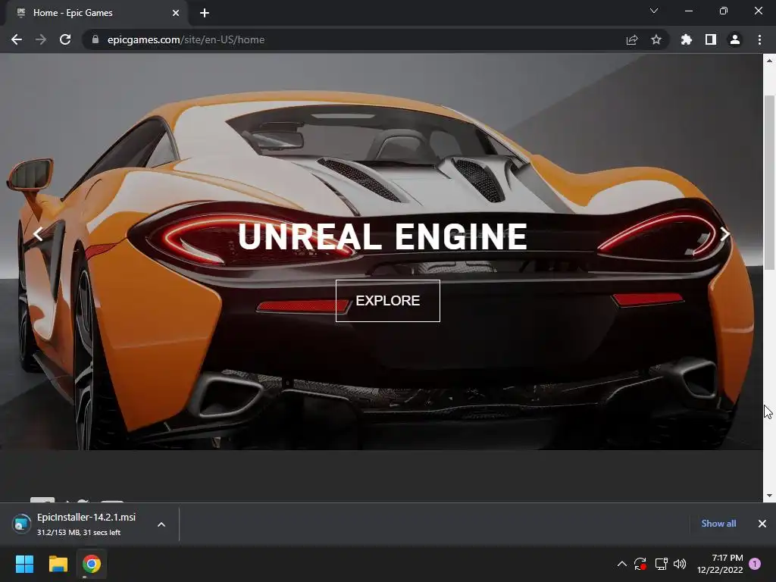776x582 pixels.
Task: Minimize the Chrome window
Action: [x=689, y=11]
